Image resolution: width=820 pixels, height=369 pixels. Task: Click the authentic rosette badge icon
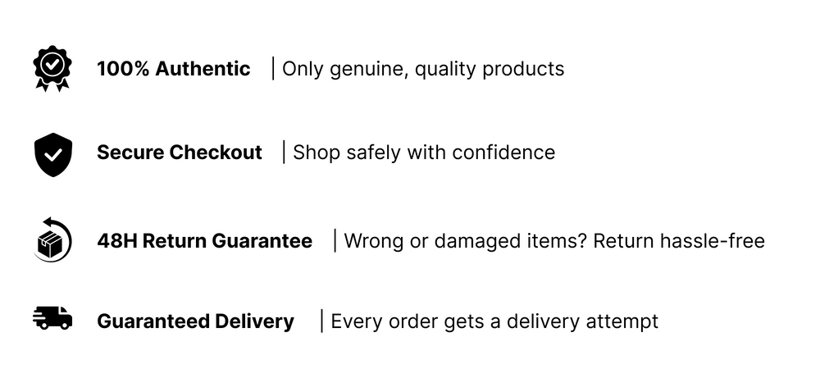coord(52,68)
